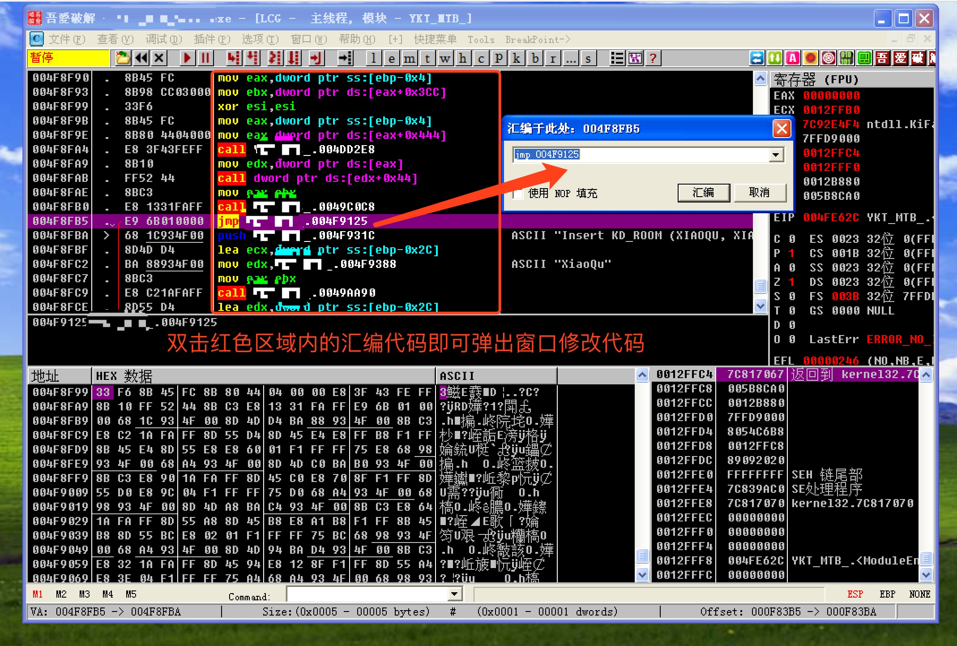
Task: Click the 汇编 assemble button
Action: (704, 193)
